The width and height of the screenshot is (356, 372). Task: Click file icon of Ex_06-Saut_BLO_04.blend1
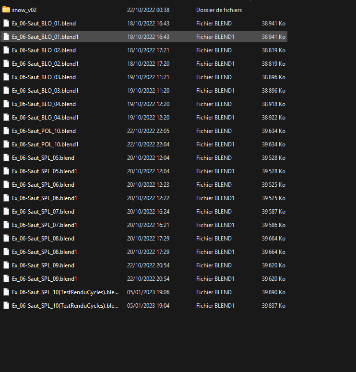coord(6,118)
